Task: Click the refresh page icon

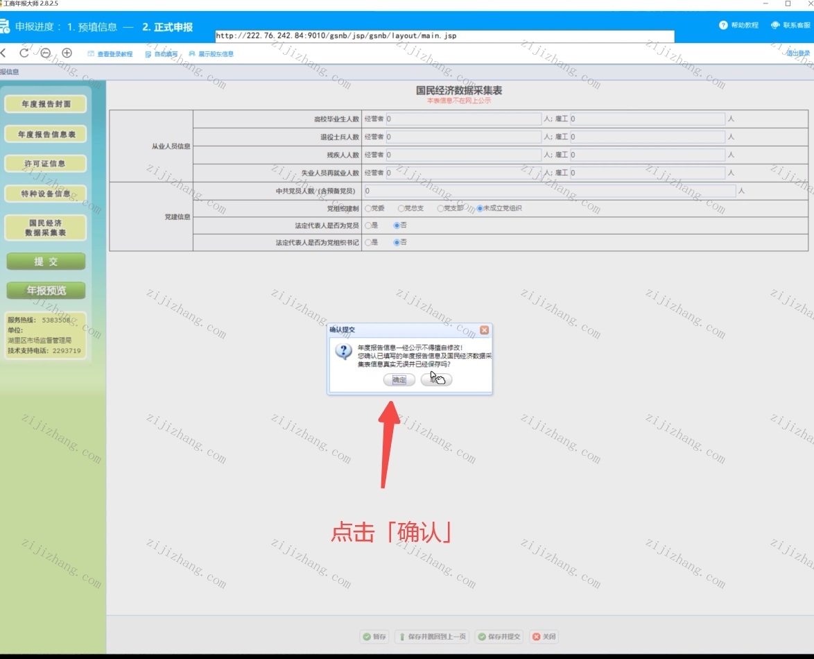Action: pyautogui.click(x=24, y=53)
